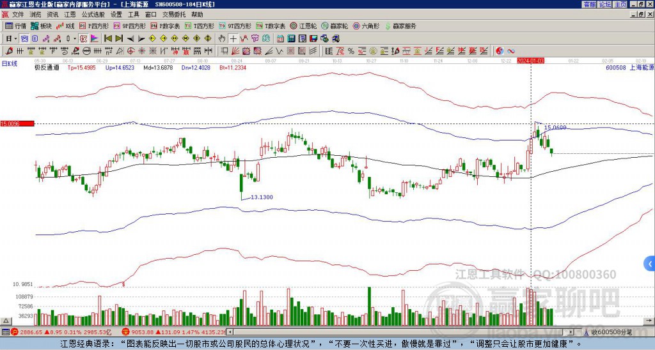Click the blue infinity loop icon

click(511, 51)
